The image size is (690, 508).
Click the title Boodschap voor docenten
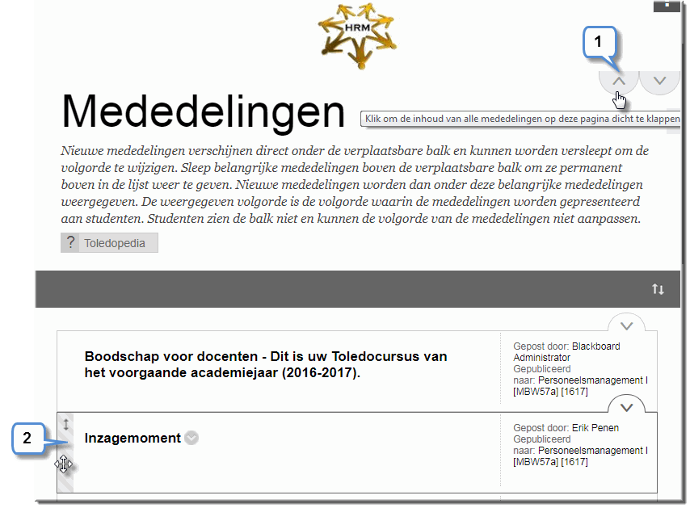pyautogui.click(x=266, y=364)
